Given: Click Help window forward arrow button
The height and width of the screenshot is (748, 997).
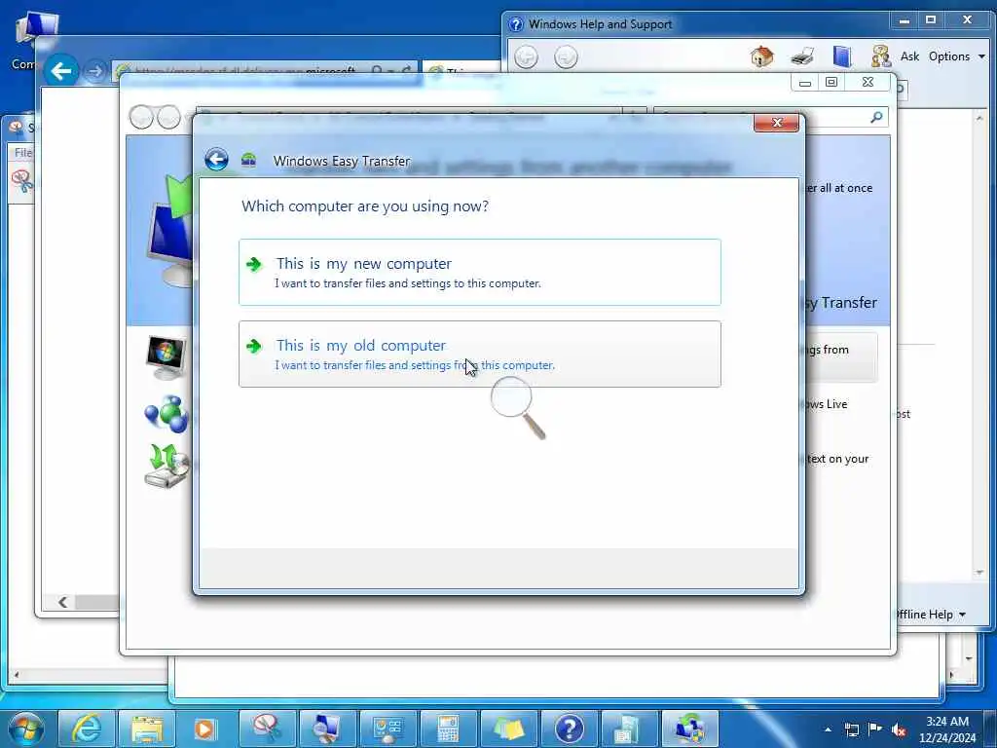Looking at the screenshot, I should coord(566,57).
